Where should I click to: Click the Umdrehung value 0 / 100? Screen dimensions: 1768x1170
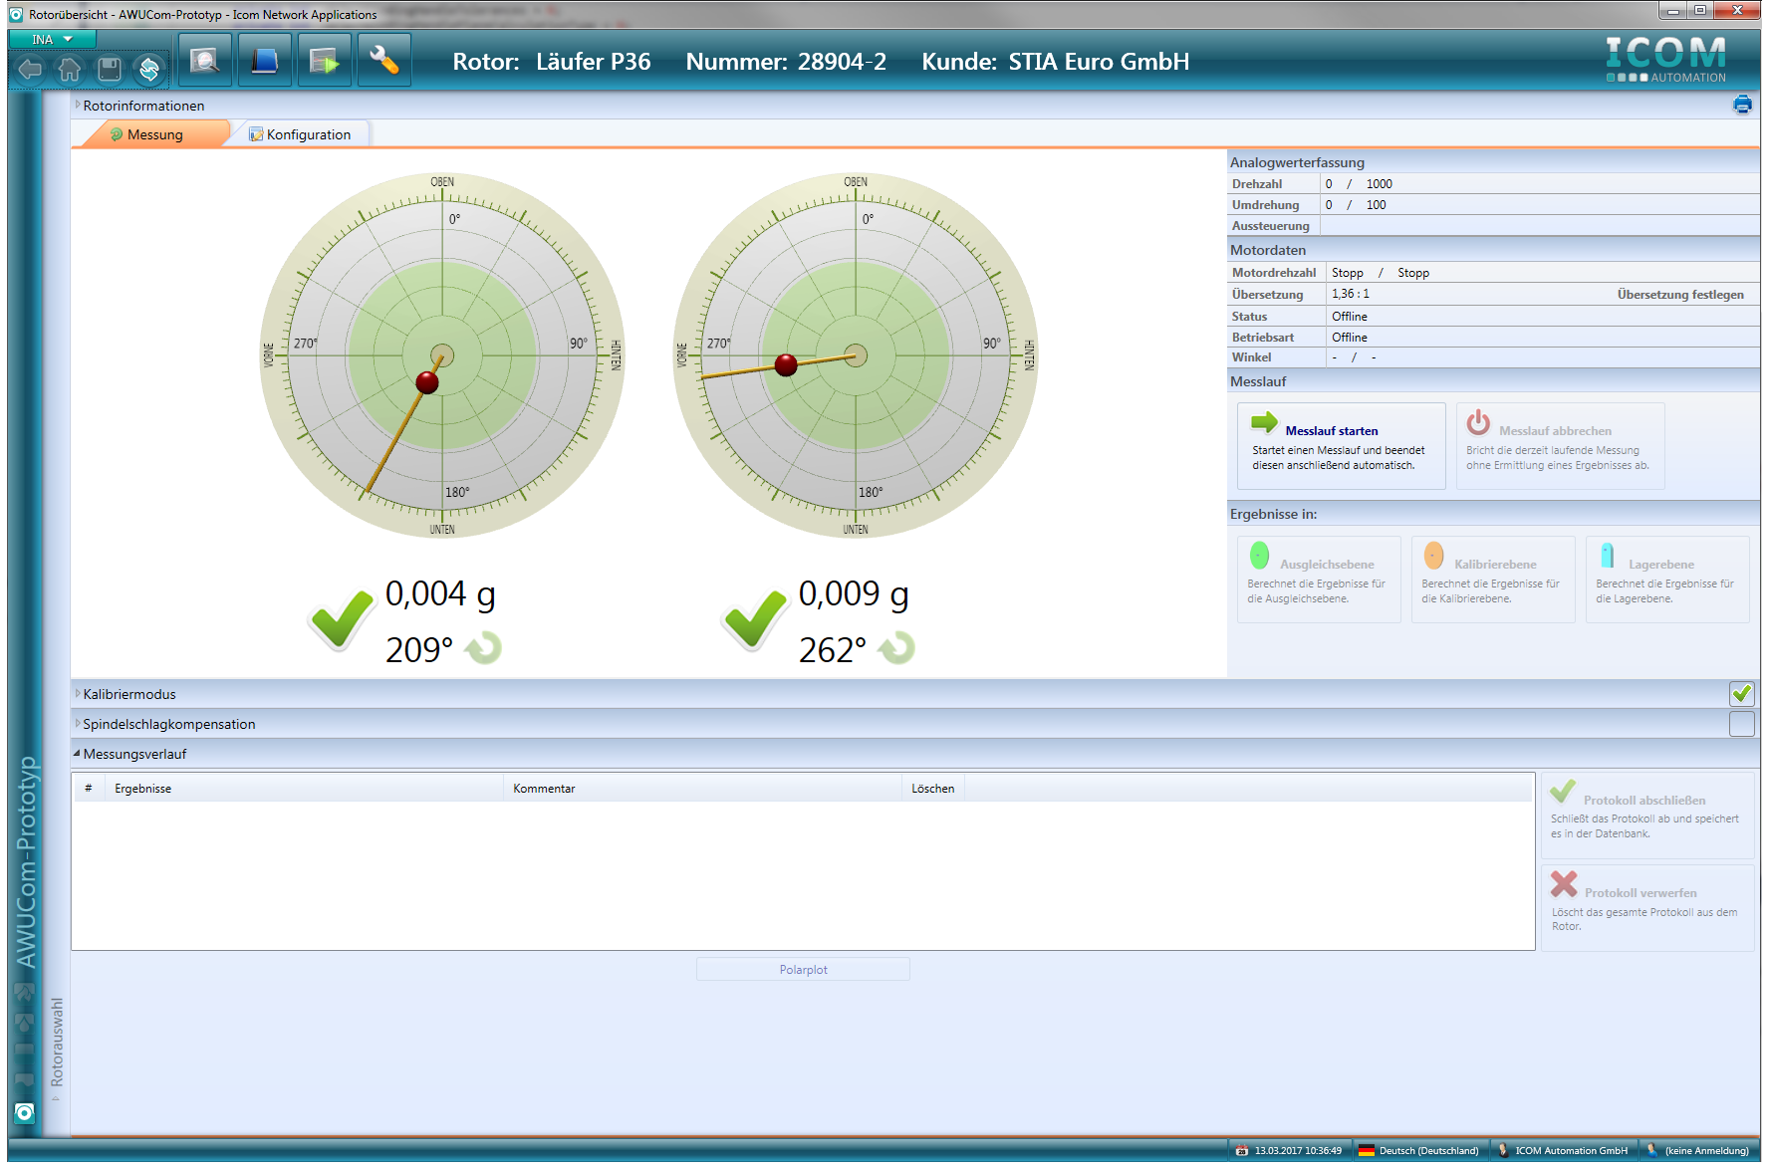tap(1356, 205)
